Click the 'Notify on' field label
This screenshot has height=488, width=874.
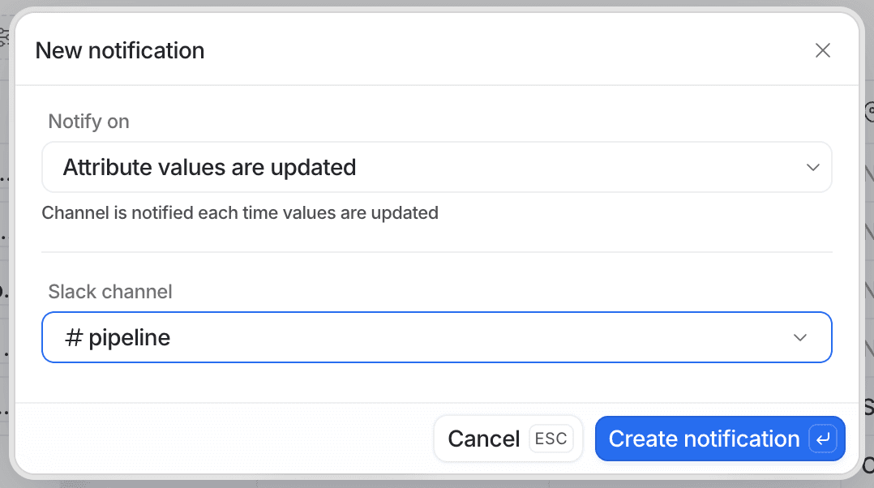click(88, 121)
